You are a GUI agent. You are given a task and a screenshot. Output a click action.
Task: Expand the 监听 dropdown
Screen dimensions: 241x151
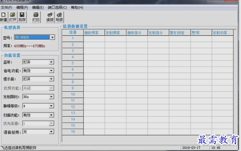click(x=51, y=62)
